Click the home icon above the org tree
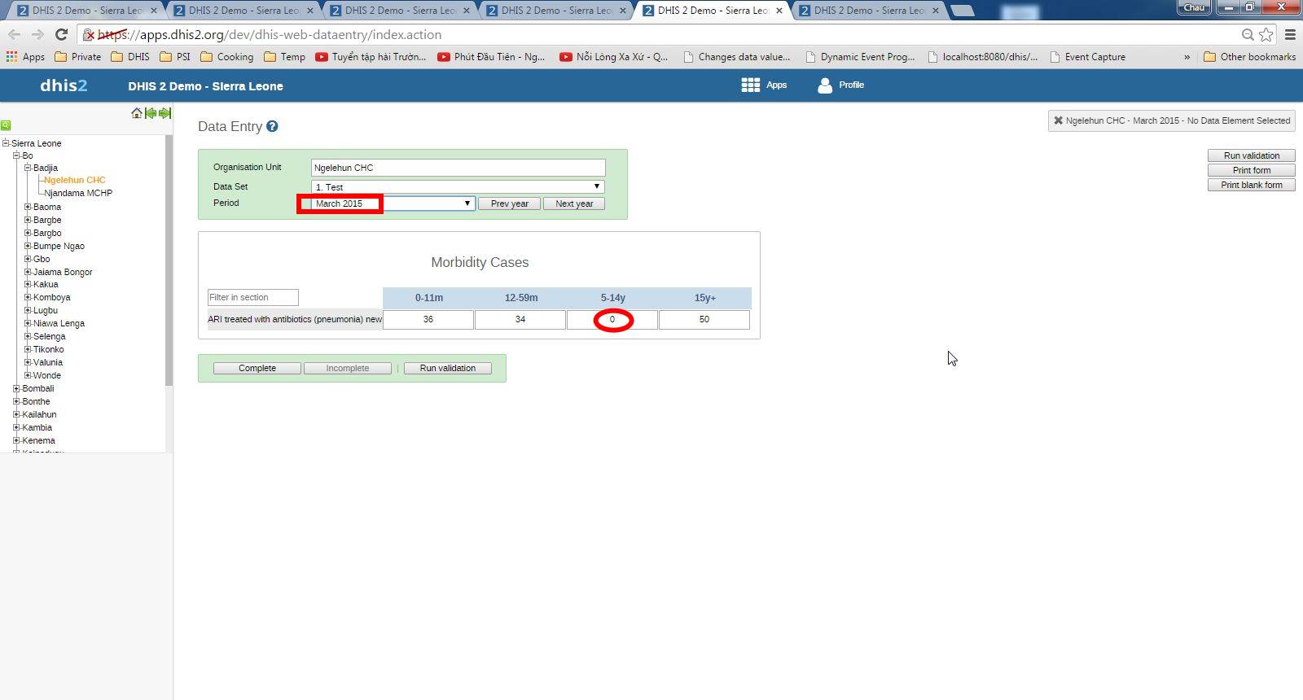Image resolution: width=1303 pixels, height=700 pixels. 137,113
